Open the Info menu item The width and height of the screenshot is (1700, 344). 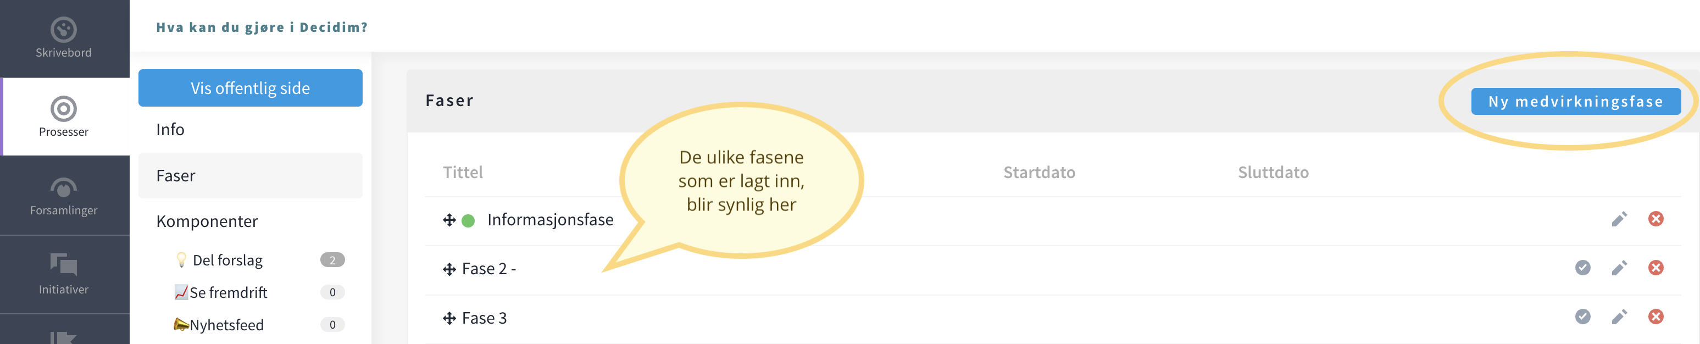point(170,130)
